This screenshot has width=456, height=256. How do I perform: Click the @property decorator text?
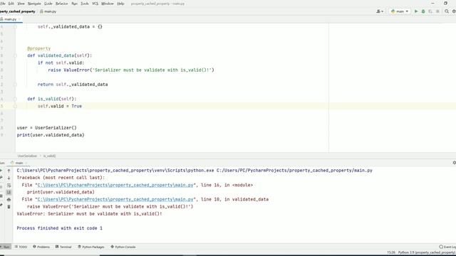[39, 48]
